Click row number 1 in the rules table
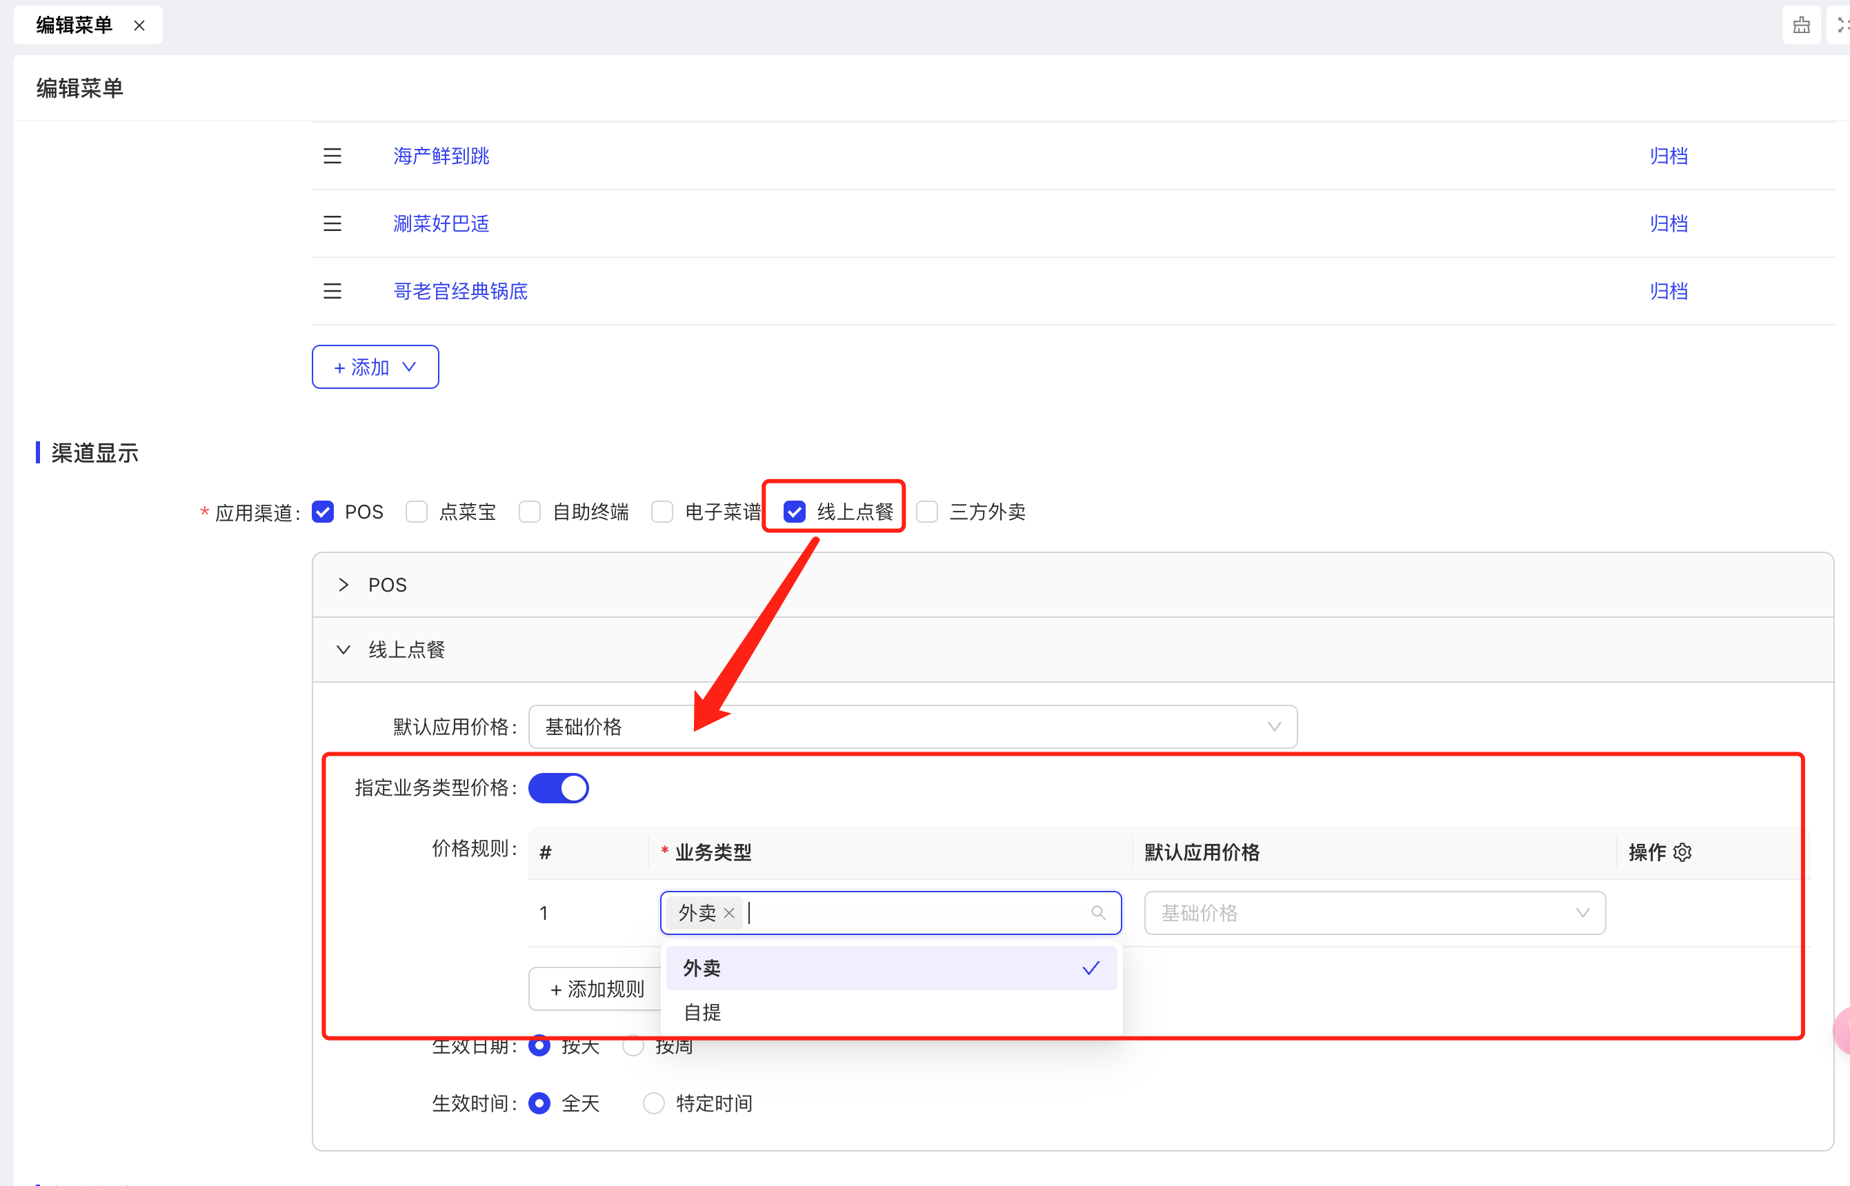The height and width of the screenshot is (1186, 1850). [544, 914]
